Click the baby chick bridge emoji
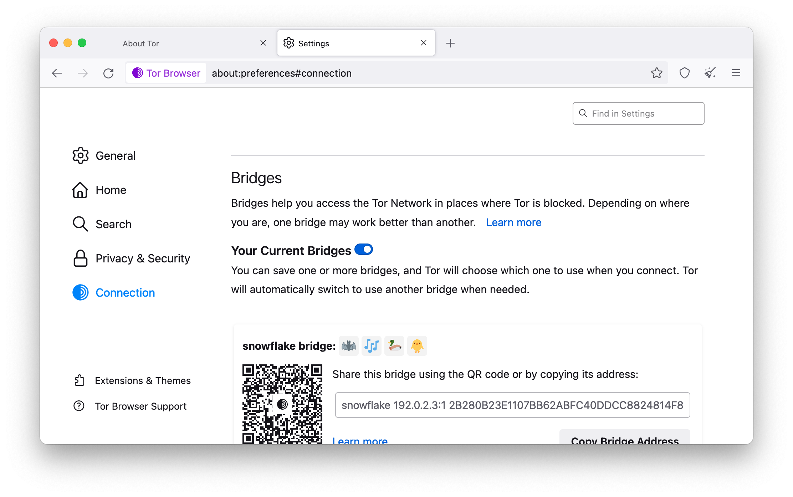 point(417,345)
